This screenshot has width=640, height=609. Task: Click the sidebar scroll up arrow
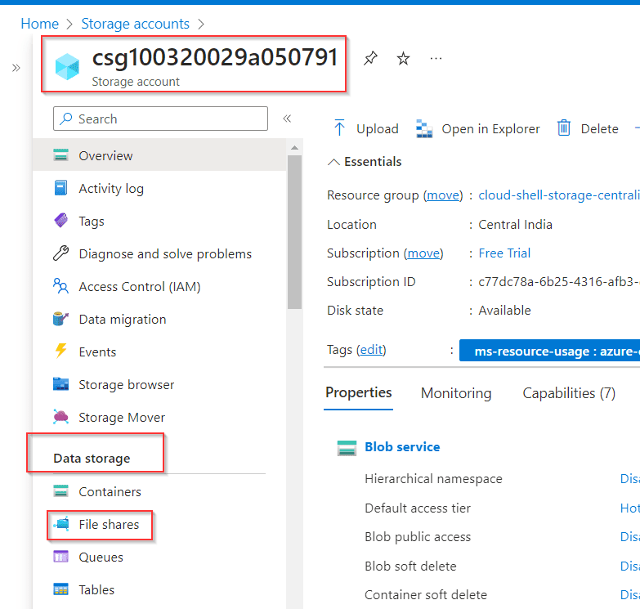(295, 148)
